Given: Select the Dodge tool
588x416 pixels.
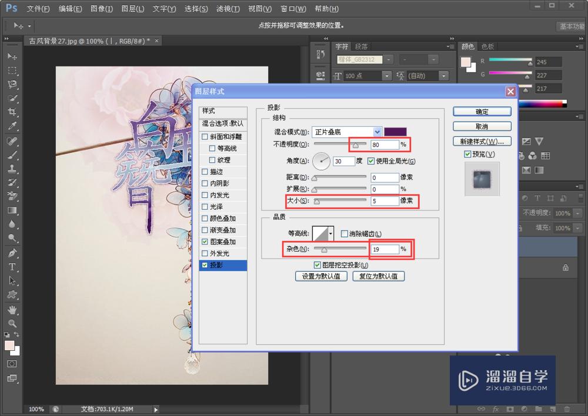Looking at the screenshot, I should pyautogui.click(x=12, y=238).
